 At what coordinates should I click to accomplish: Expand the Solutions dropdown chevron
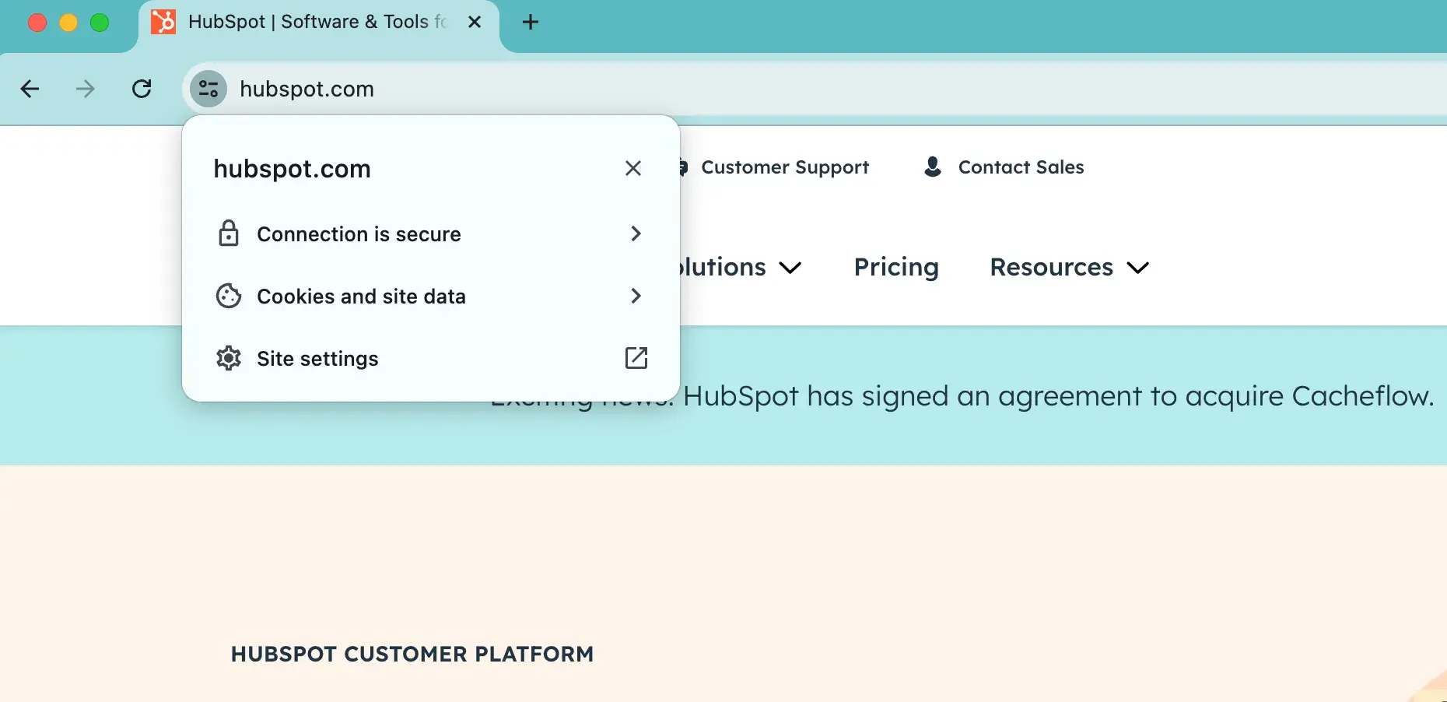pyautogui.click(x=790, y=268)
